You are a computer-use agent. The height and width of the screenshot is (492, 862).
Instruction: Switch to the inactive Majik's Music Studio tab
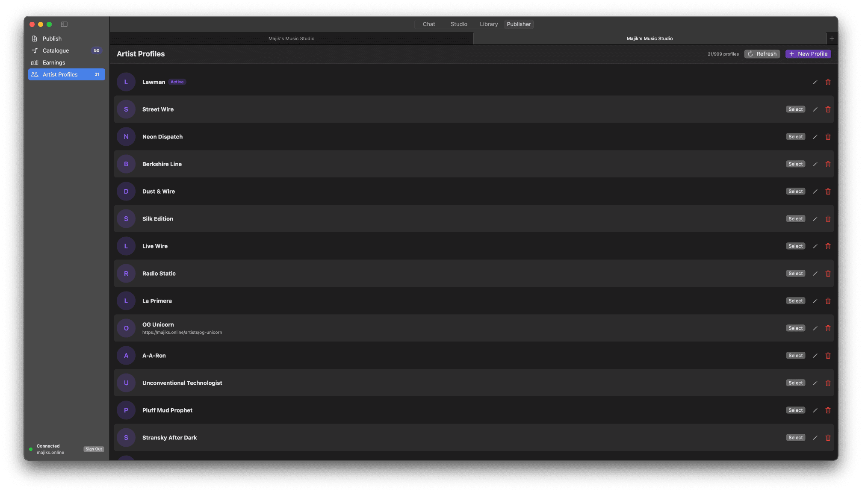[x=292, y=38]
